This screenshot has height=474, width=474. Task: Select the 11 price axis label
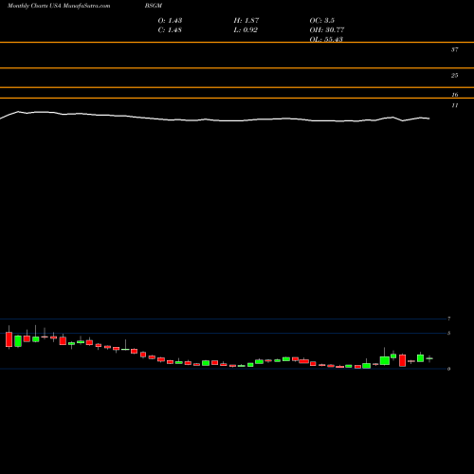455,105
